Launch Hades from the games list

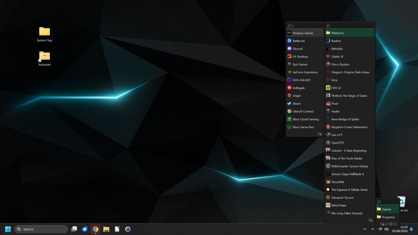[x=336, y=111]
